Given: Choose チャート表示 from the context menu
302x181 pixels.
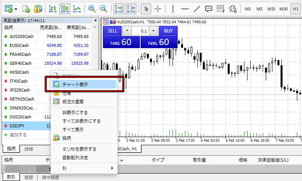Looking at the screenshot, I should click(x=75, y=85).
